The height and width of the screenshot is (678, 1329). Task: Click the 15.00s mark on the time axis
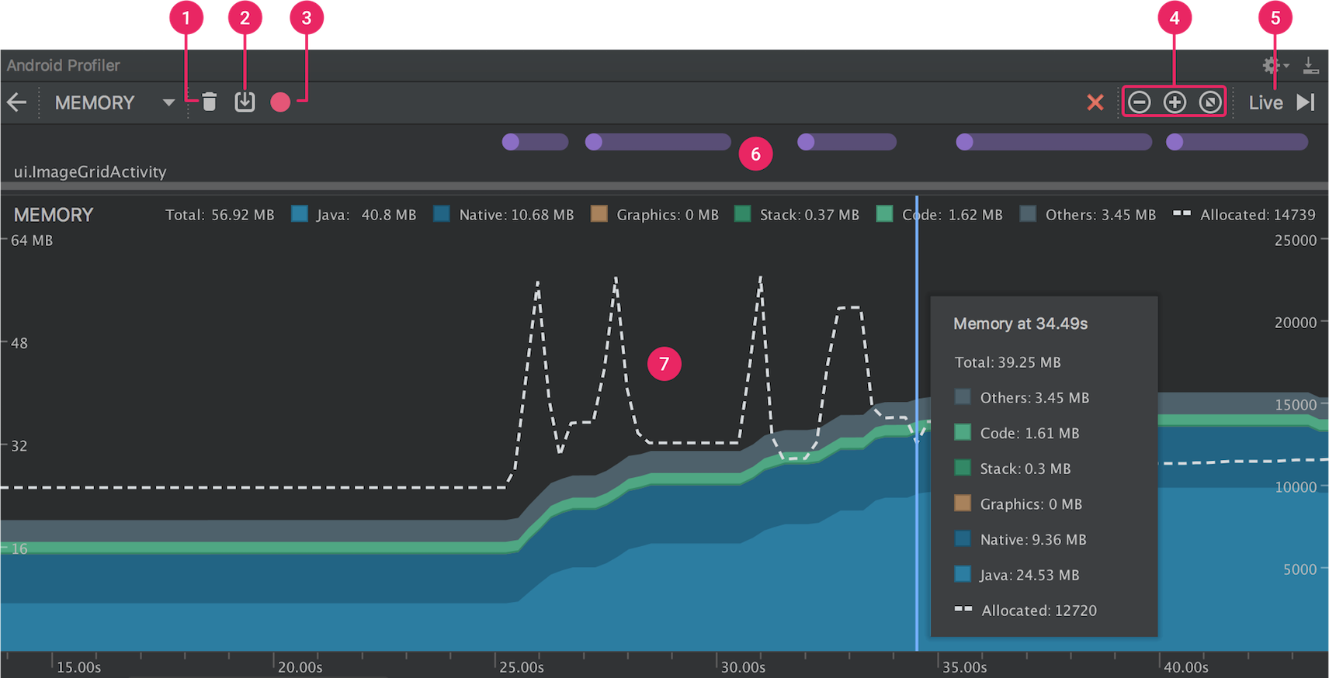coord(79,667)
